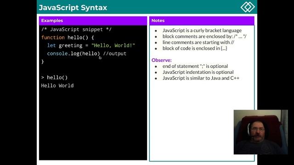Click "JavaScript is a curly bracket language" bullet

coord(202,31)
